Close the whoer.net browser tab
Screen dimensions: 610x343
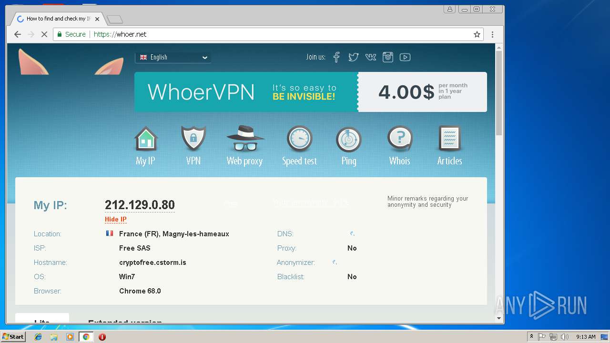[x=97, y=19]
